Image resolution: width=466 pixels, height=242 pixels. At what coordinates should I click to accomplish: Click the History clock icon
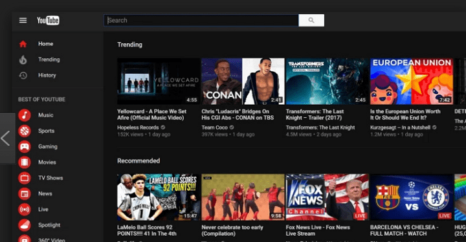tap(23, 76)
